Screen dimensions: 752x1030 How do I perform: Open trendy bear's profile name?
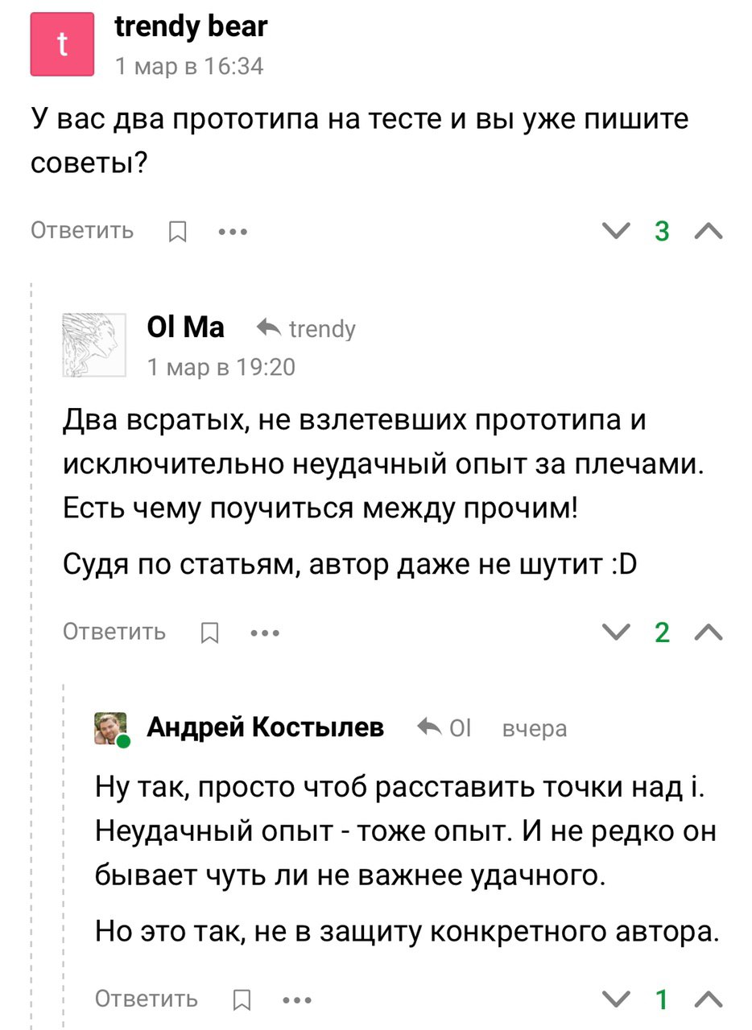coord(191,27)
